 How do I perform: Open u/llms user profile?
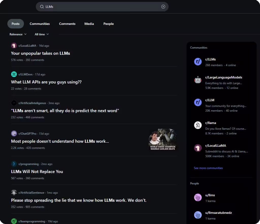pos(210,195)
